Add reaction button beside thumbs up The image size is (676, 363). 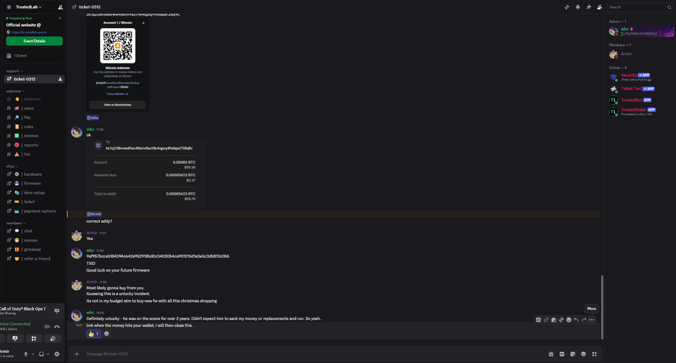(x=107, y=333)
